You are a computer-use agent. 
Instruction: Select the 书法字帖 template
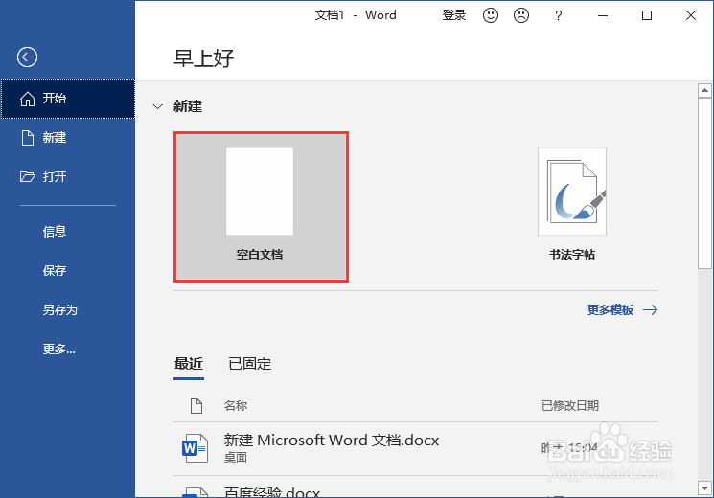coord(572,204)
